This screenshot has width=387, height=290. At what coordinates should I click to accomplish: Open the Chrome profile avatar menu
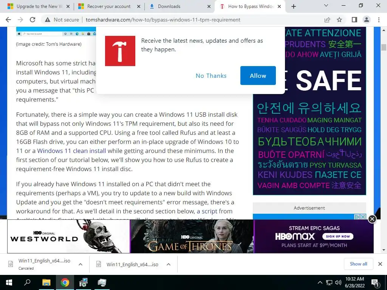tap(367, 20)
